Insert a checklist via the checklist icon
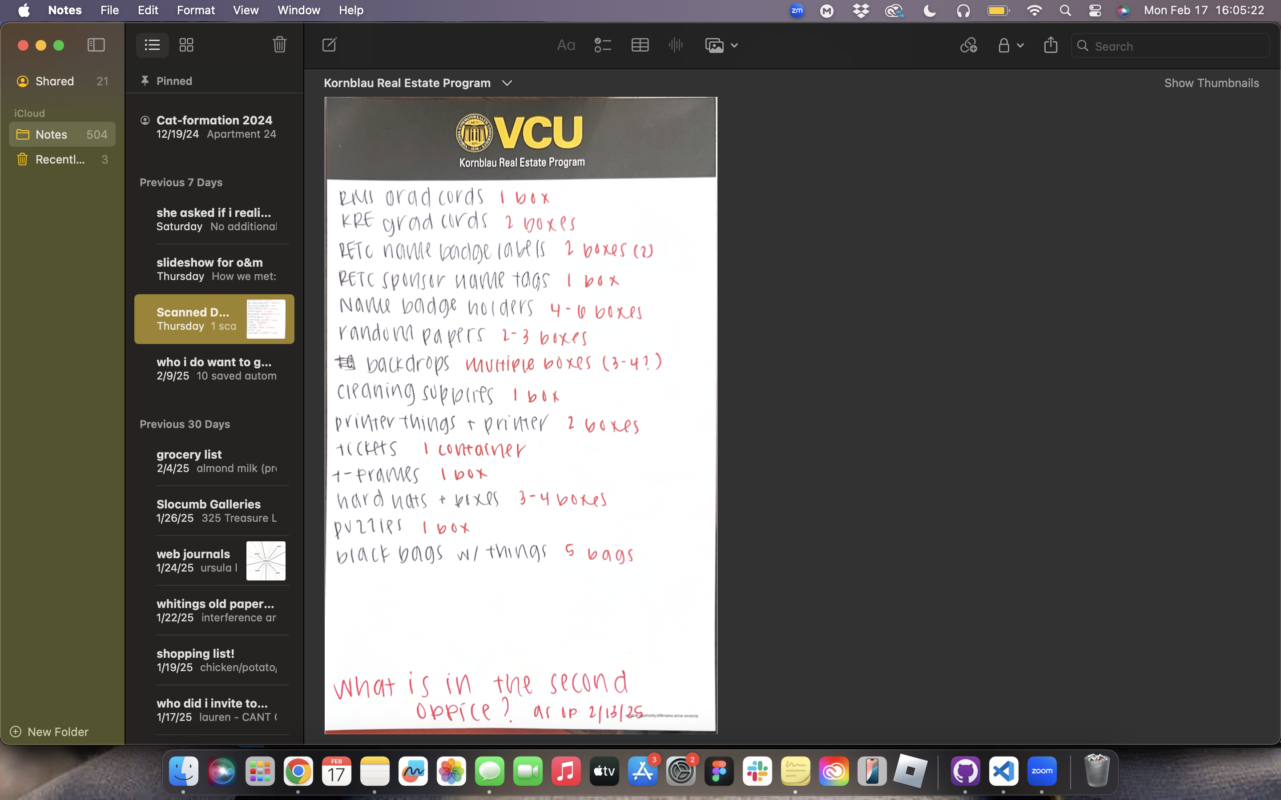 click(x=602, y=45)
